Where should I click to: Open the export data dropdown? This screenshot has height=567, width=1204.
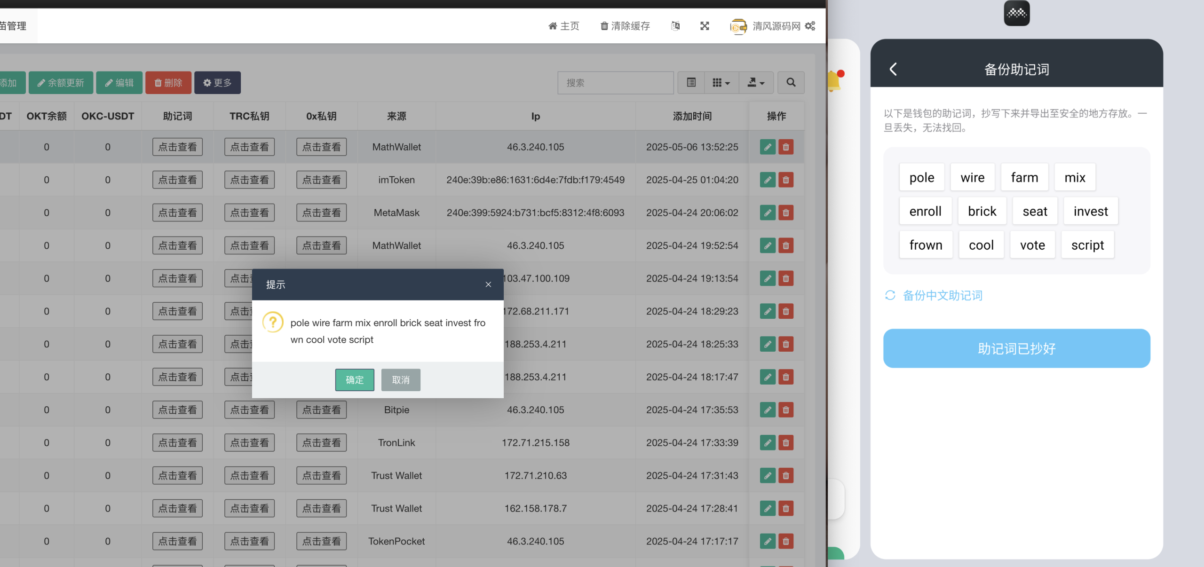pyautogui.click(x=756, y=83)
